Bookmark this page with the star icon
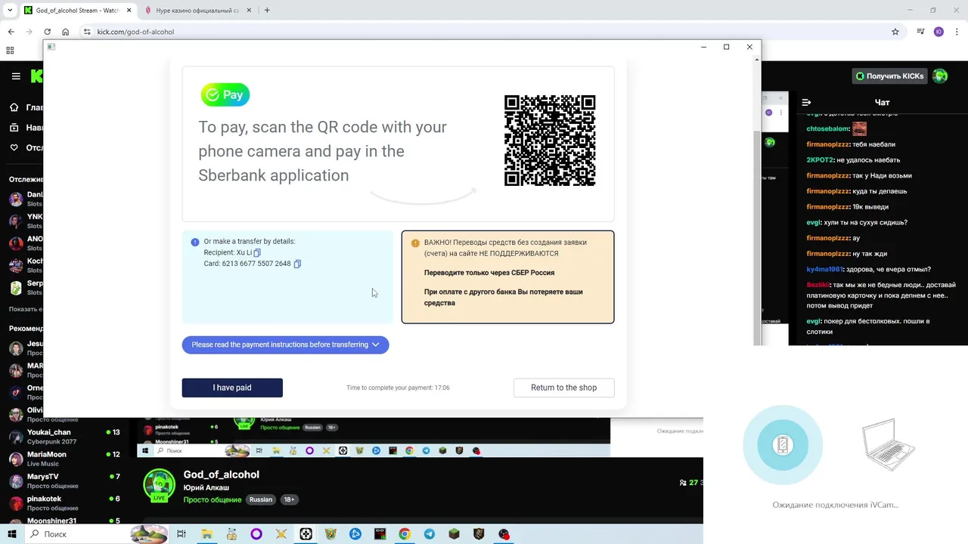The image size is (968, 544). tap(895, 32)
